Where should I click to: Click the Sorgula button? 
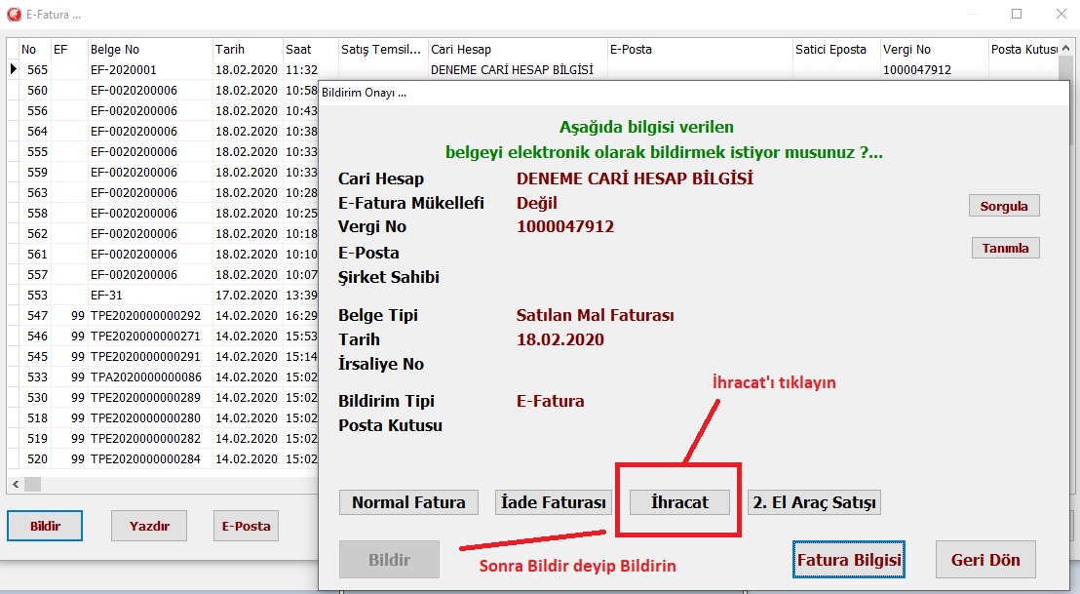(x=1005, y=206)
